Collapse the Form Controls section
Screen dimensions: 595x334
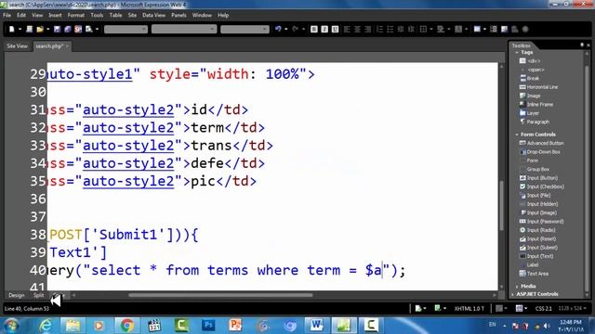(517, 135)
